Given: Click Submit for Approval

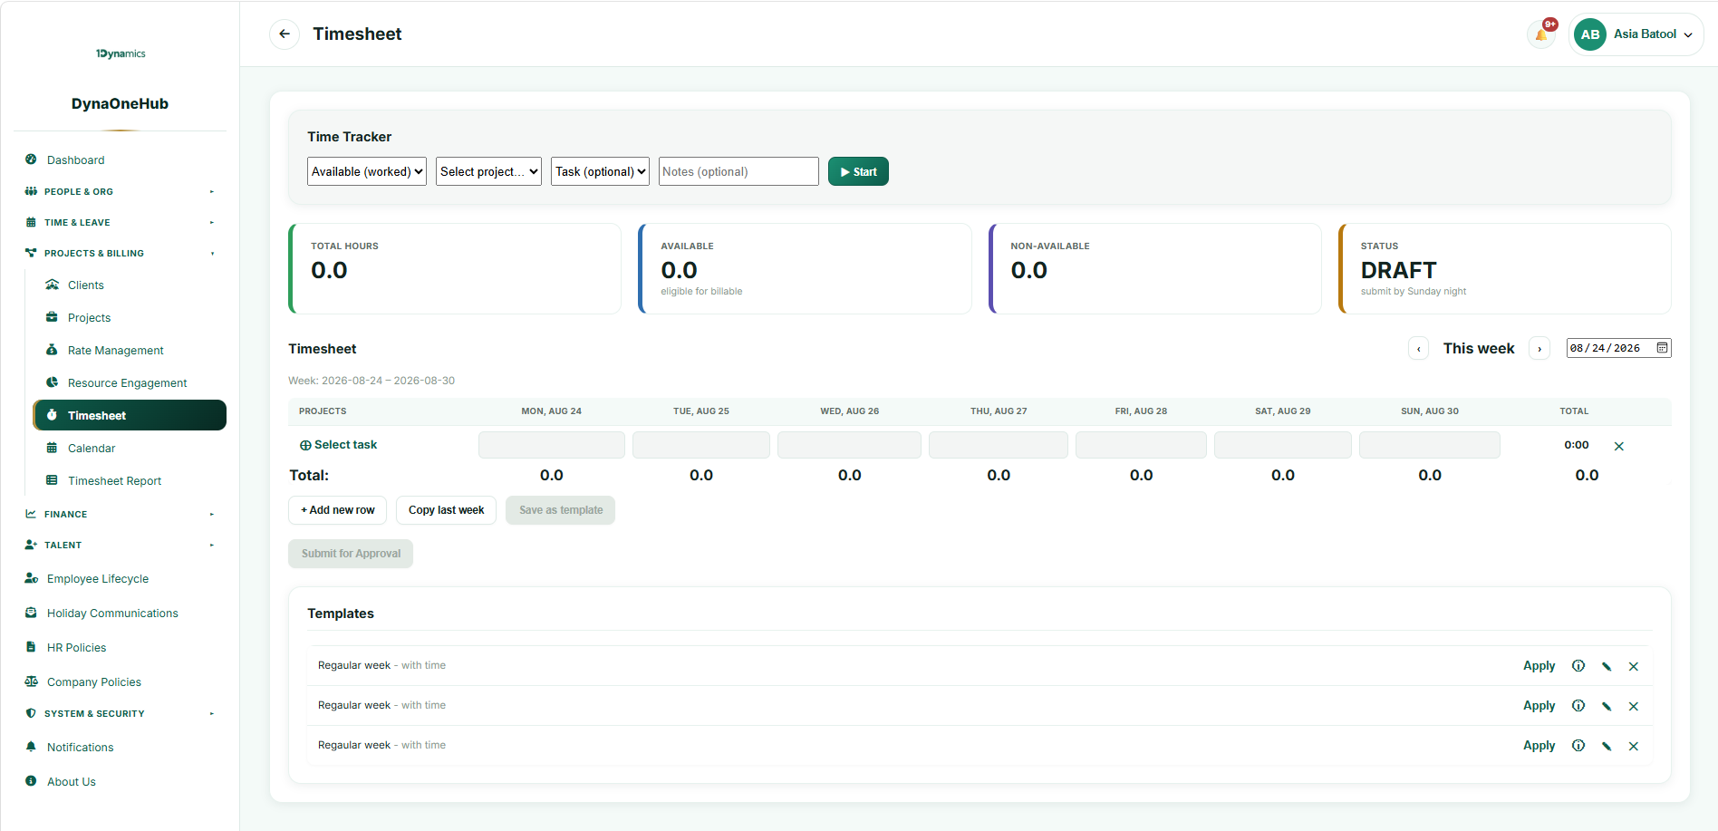Looking at the screenshot, I should 351,554.
